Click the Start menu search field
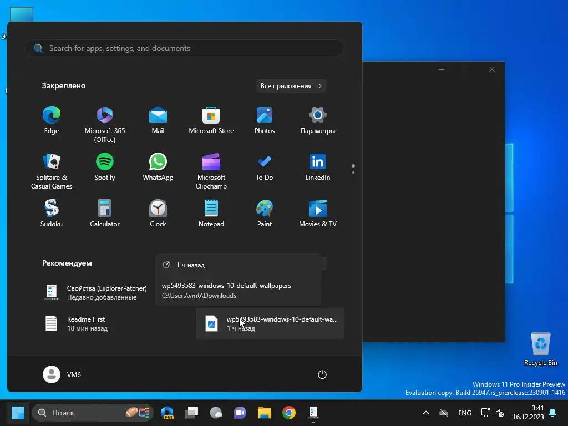Viewport: 568px width, 426px height. 184,48
